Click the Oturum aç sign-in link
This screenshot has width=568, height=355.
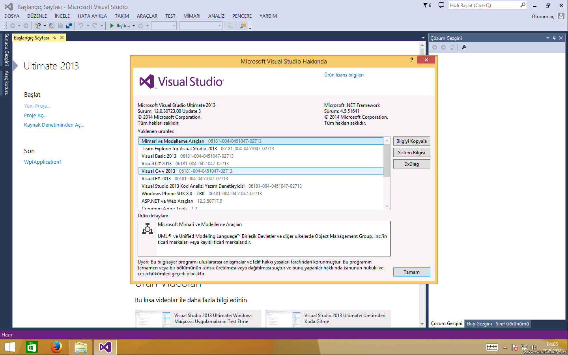point(543,17)
